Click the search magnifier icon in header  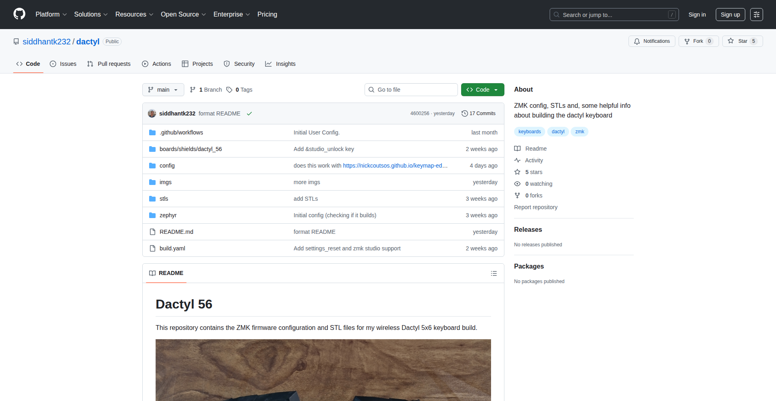[x=557, y=15]
